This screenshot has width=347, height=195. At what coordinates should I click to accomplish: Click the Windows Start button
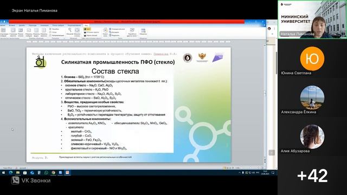click(3, 173)
